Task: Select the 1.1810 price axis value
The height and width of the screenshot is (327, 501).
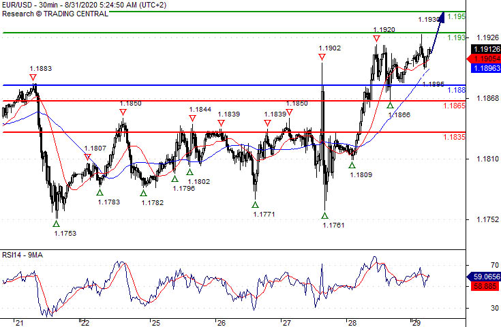Action: click(487, 159)
